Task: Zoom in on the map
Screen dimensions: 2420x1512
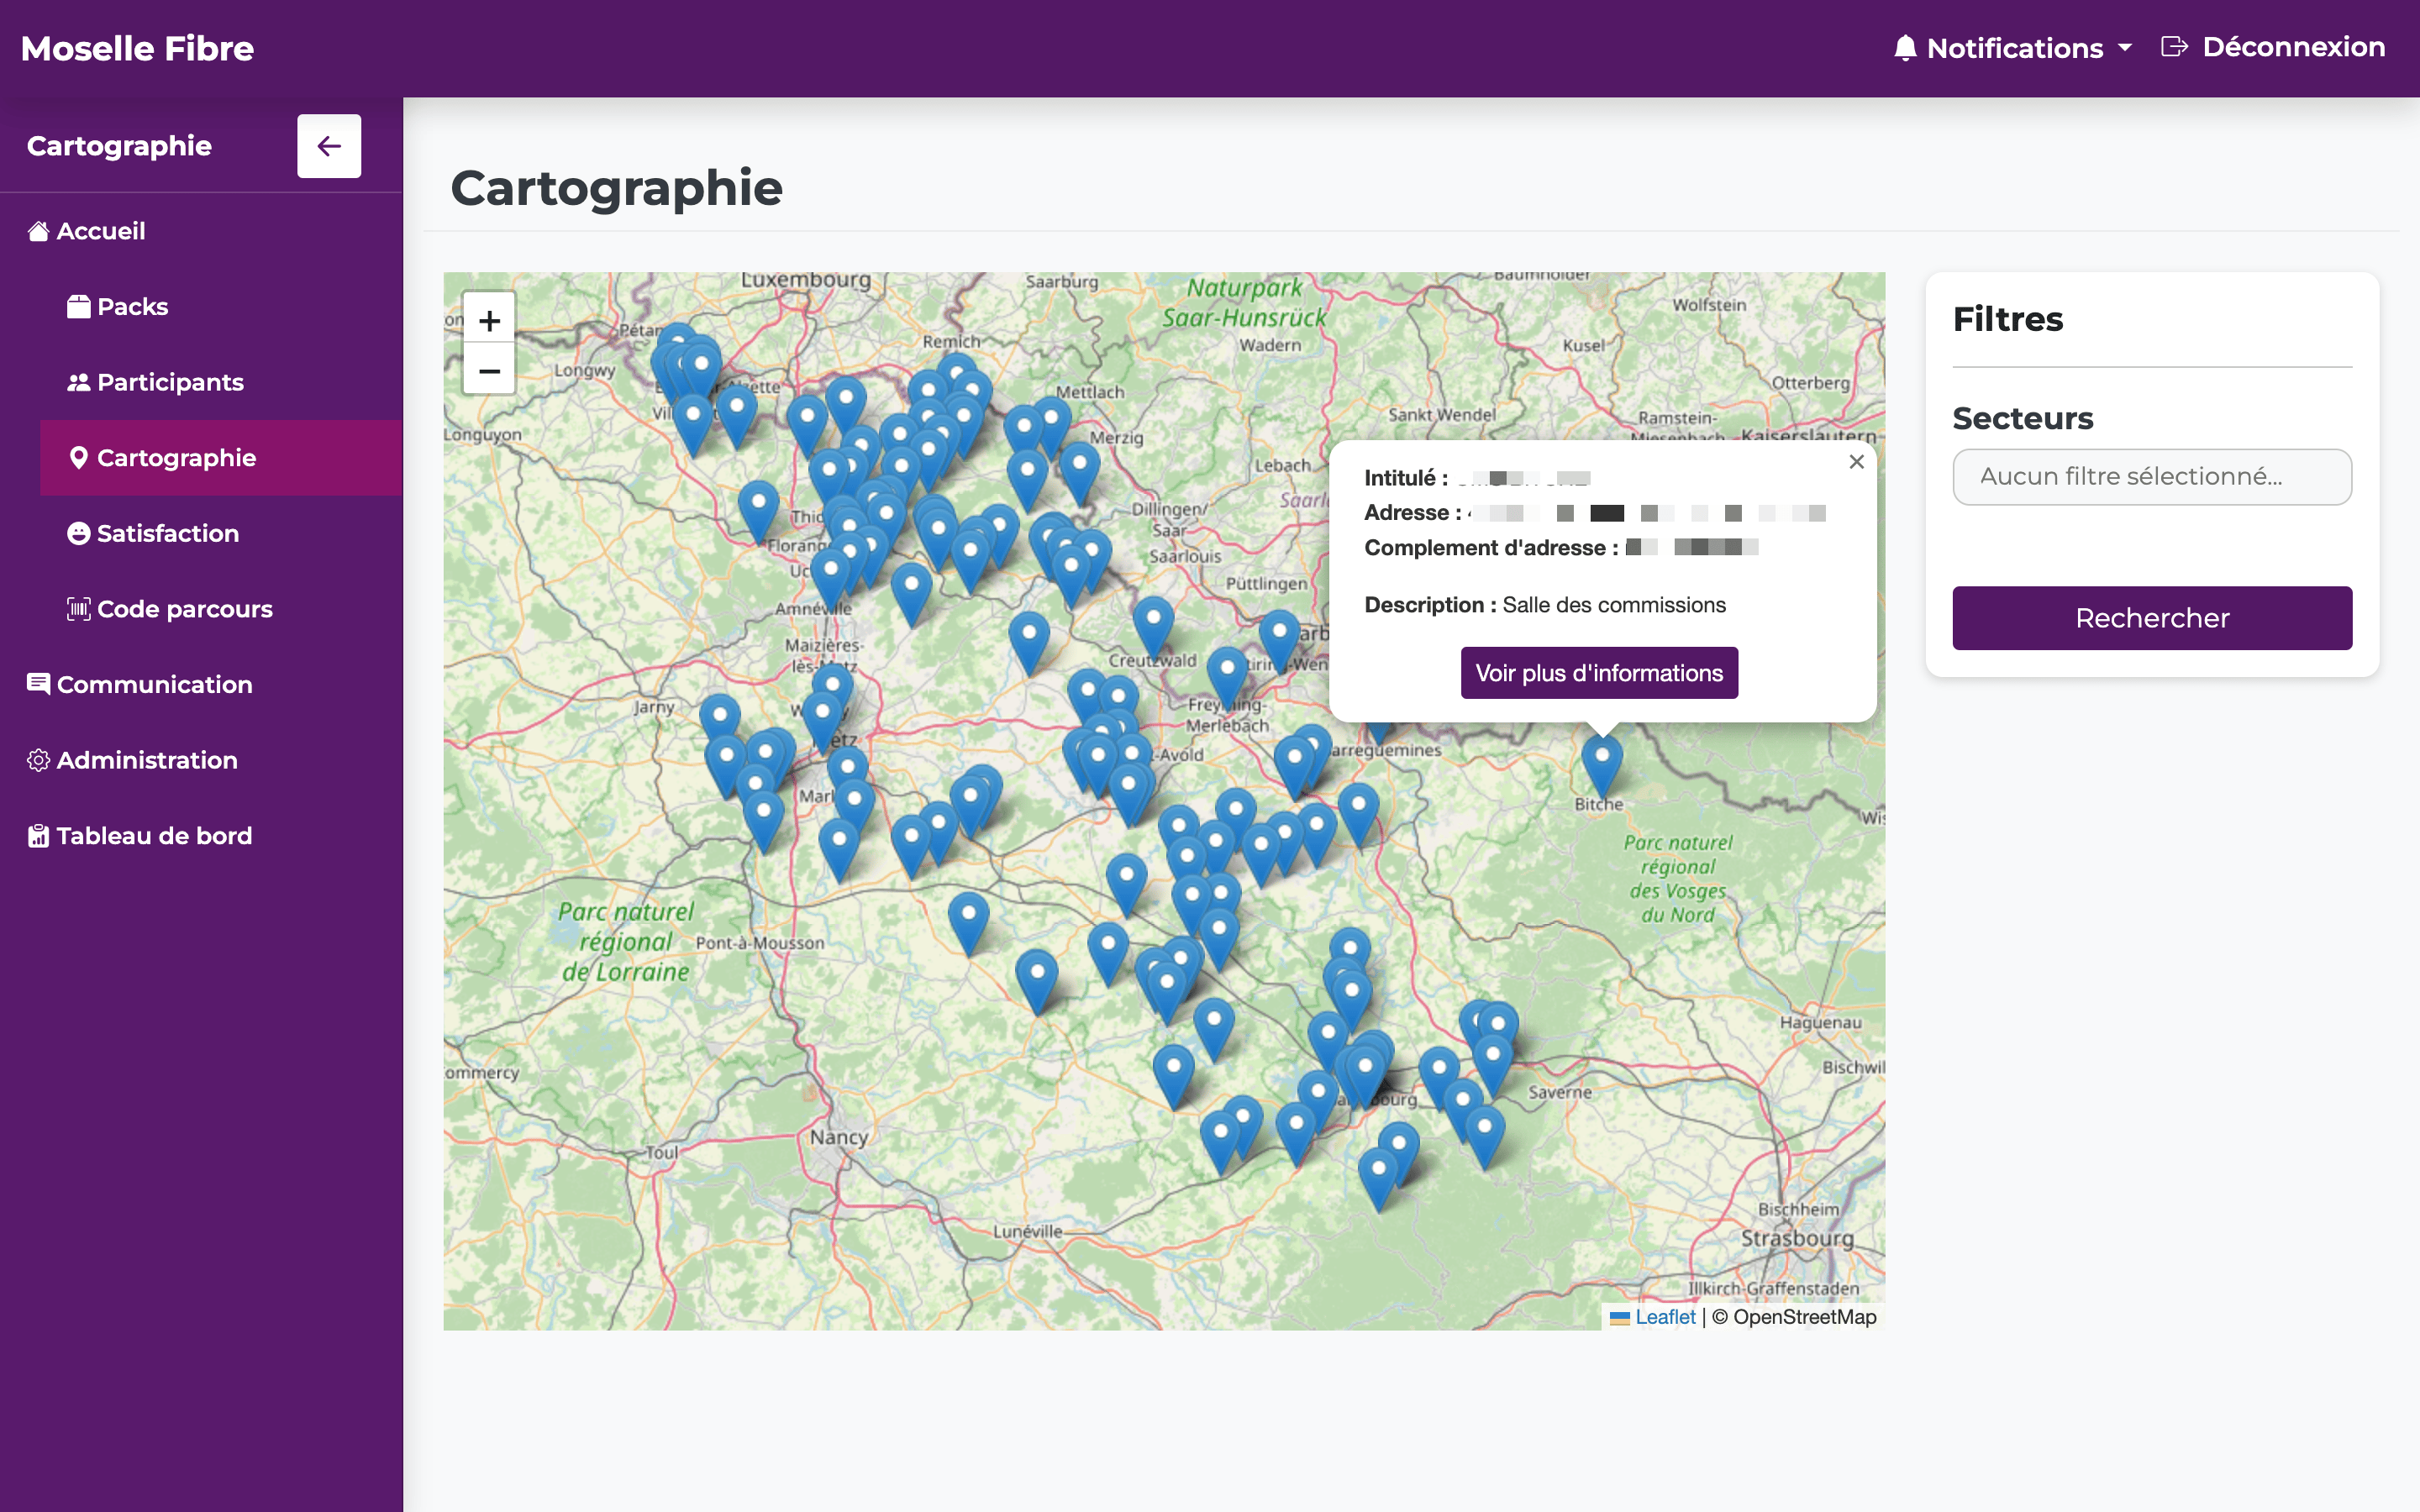Action: pyautogui.click(x=489, y=320)
